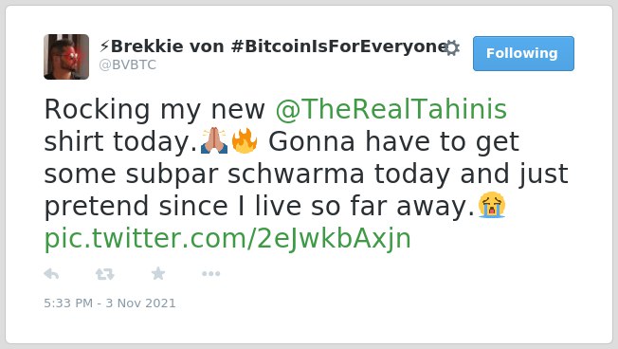The image size is (618, 349).
Task: Click the reply arrow icon
Action: click(51, 274)
